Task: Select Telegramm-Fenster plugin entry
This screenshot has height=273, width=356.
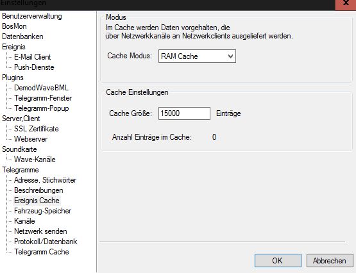Action: click(43, 98)
